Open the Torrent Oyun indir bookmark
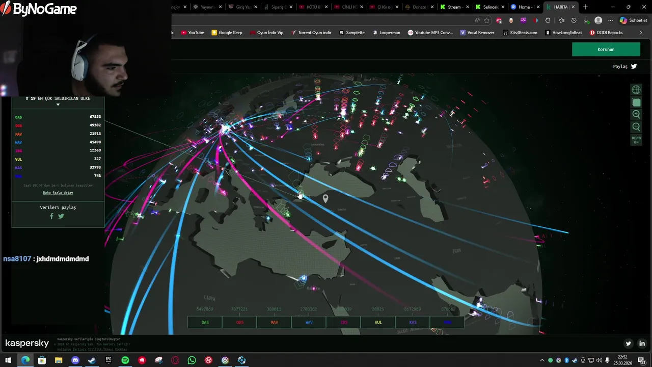Viewport: 652px width, 367px height. click(311, 33)
